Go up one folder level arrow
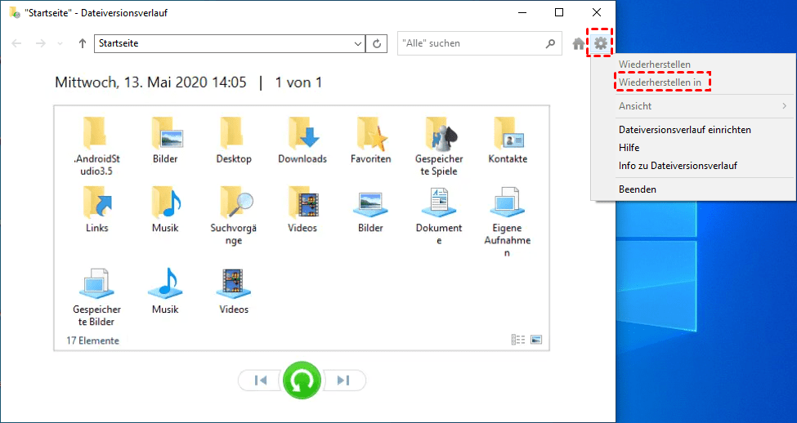Viewport: 797px width, 423px height. click(x=83, y=43)
